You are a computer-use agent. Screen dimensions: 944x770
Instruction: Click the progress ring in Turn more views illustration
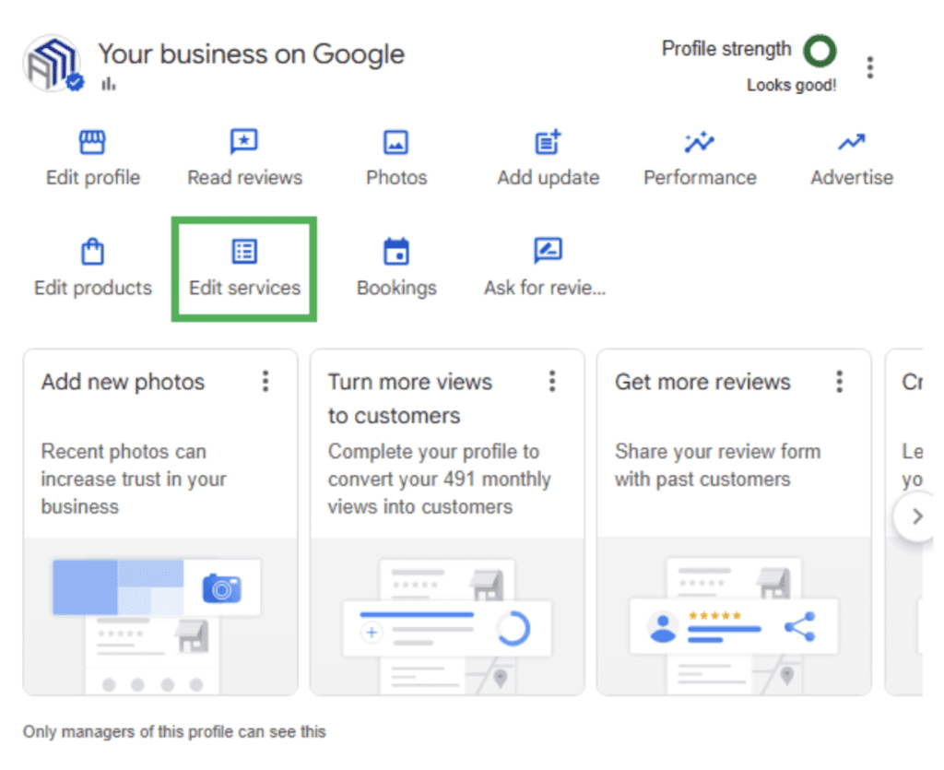513,629
